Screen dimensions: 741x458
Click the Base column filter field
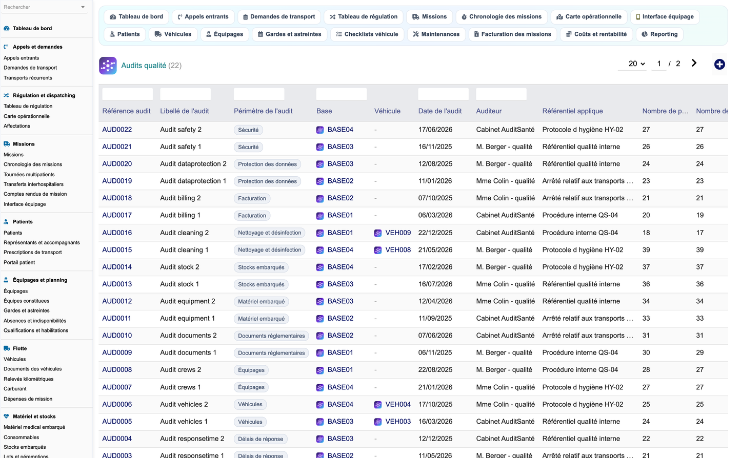tap(342, 94)
